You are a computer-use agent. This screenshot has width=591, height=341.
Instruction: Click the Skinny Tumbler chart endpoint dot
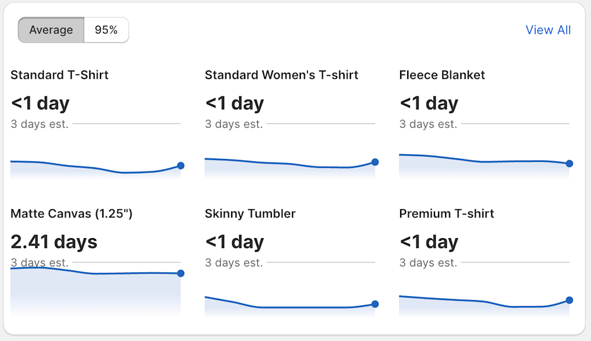(x=375, y=304)
